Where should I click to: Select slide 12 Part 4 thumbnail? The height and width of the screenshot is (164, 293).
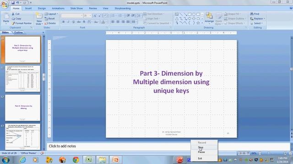pos(22,108)
